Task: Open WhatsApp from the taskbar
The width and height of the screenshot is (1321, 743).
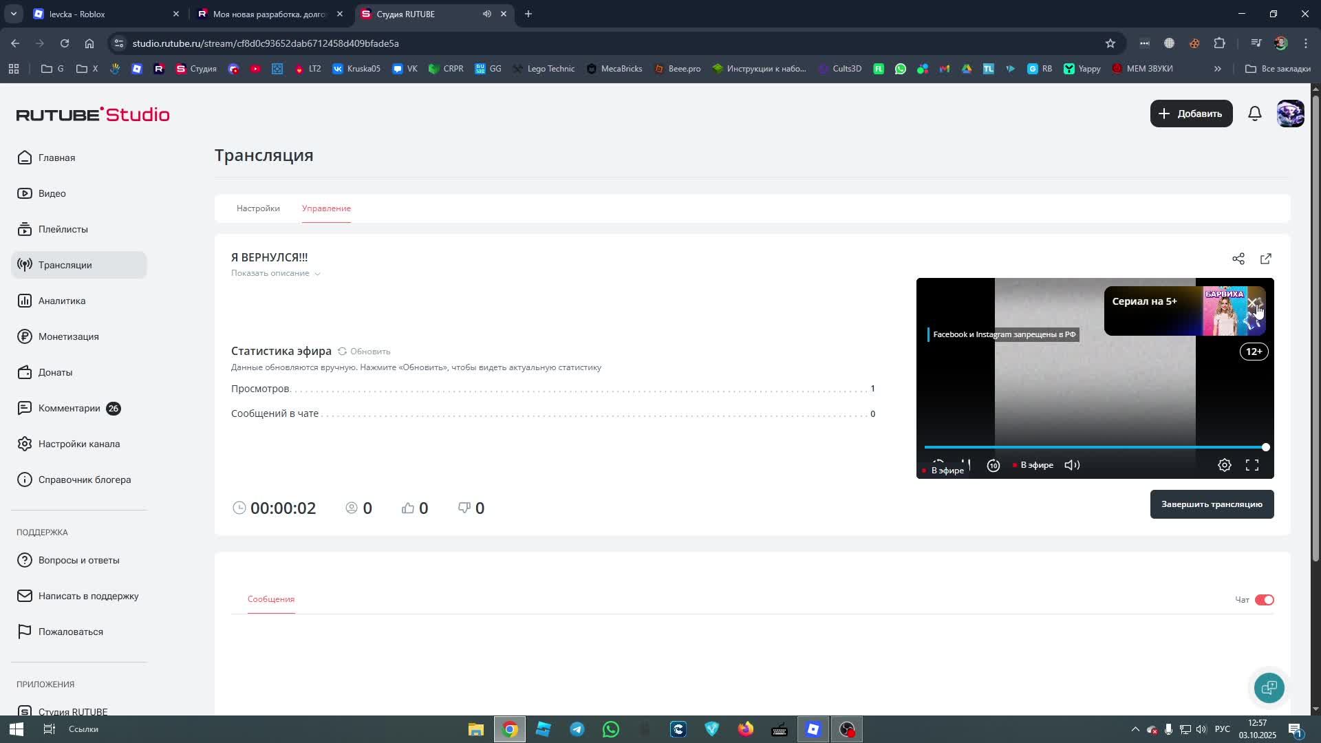Action: 610,729
